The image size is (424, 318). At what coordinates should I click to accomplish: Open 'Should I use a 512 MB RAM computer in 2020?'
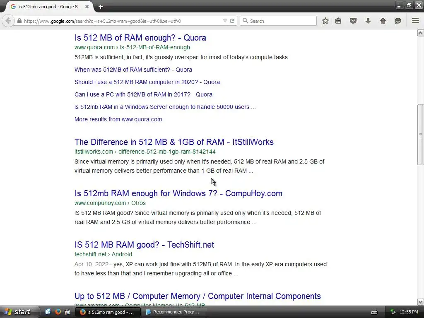(x=147, y=82)
